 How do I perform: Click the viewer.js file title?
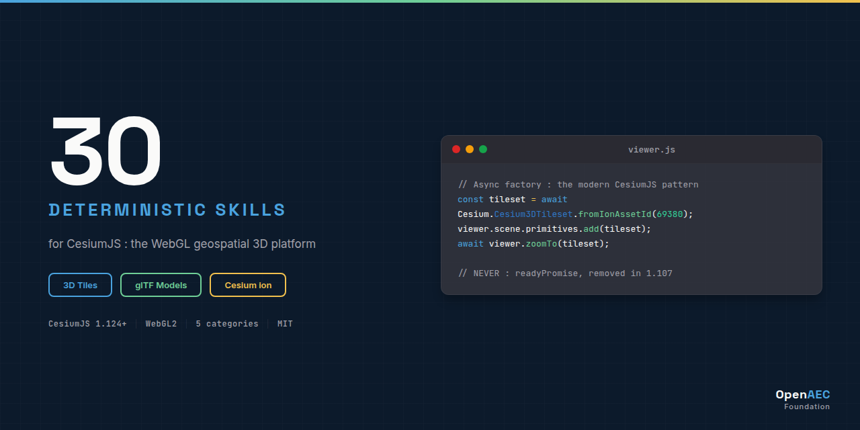652,150
